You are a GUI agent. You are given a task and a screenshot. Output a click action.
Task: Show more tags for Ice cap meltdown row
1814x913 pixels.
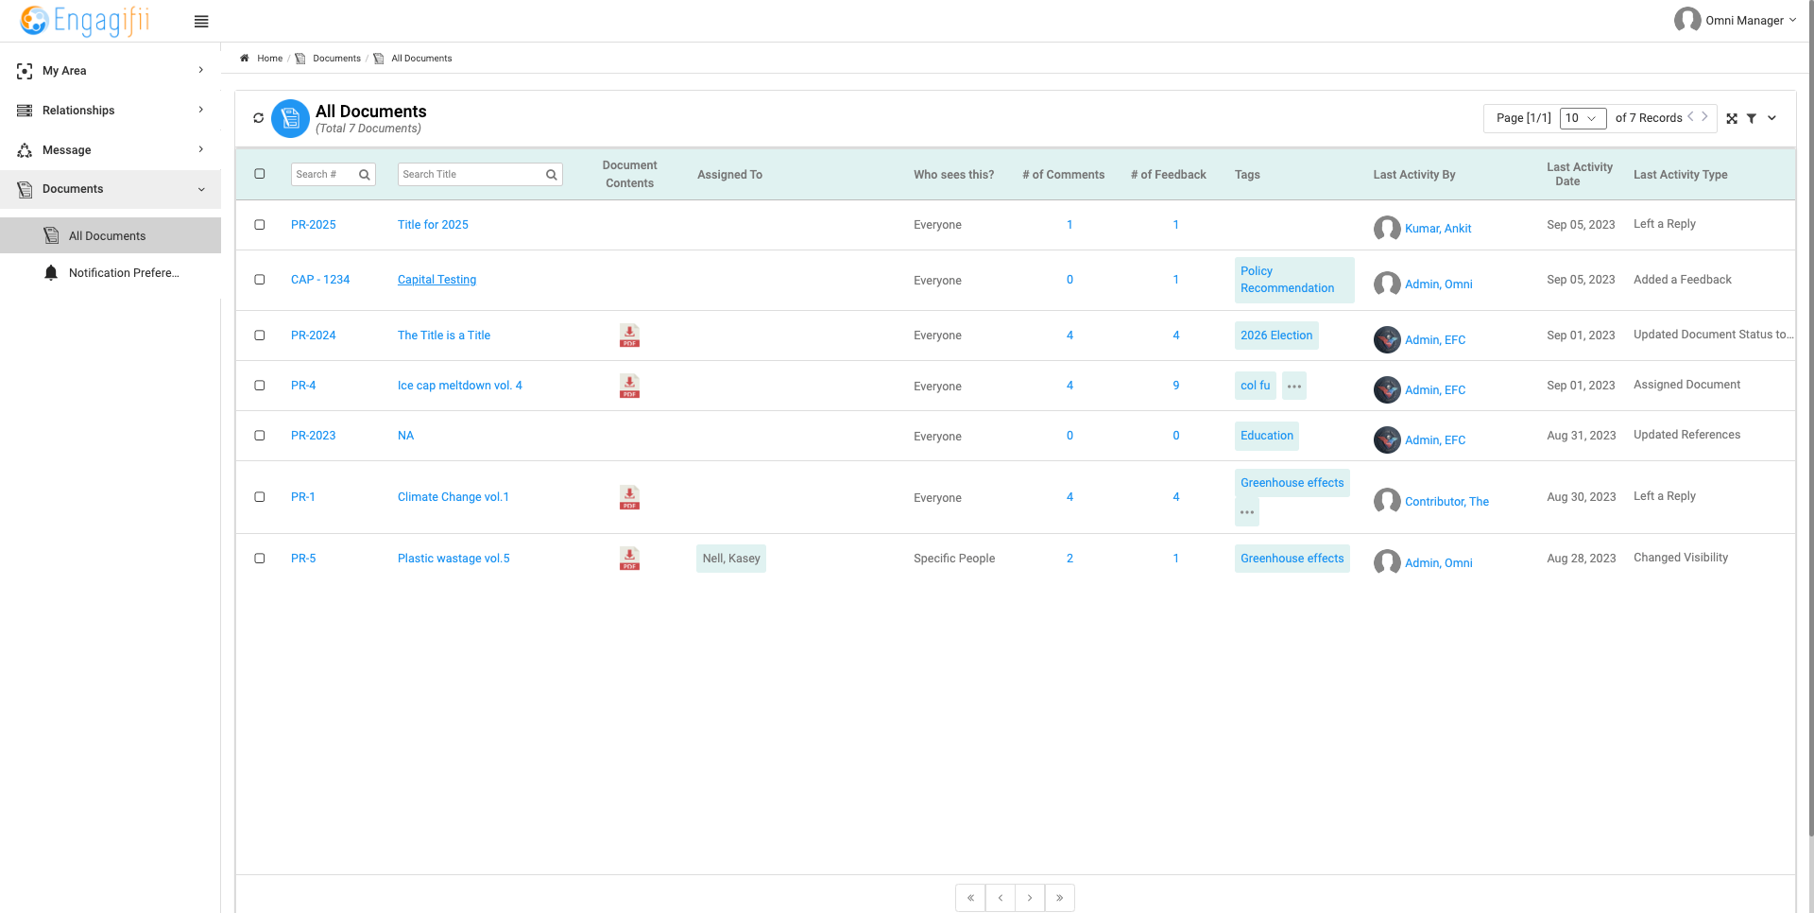click(x=1294, y=386)
